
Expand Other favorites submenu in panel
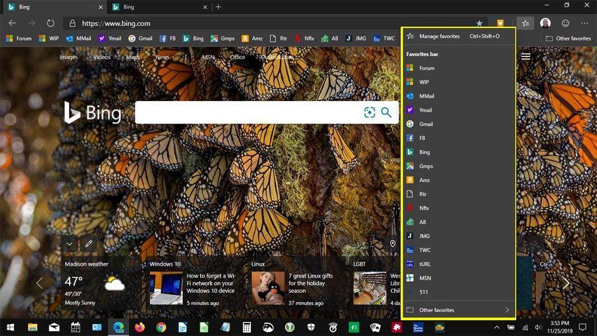458,310
